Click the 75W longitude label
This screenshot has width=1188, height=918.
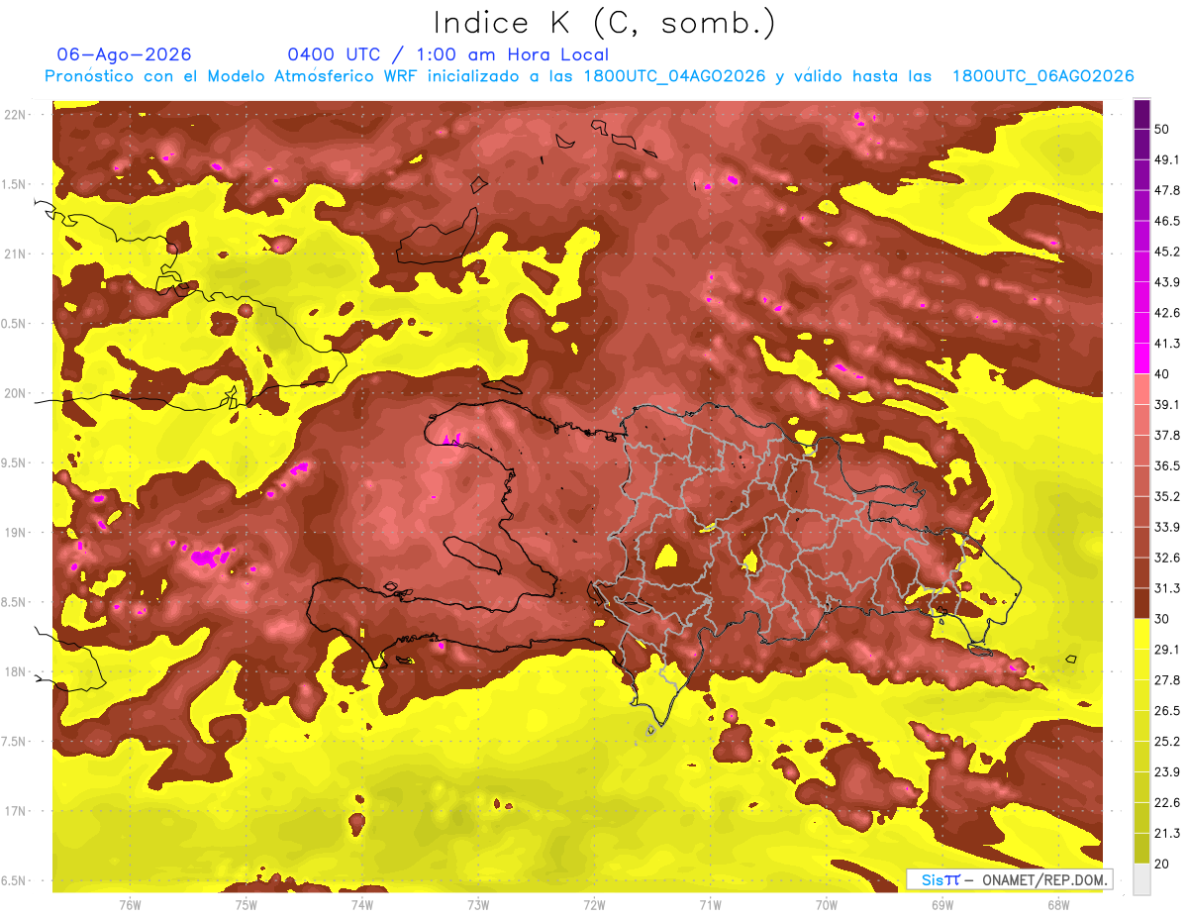[x=246, y=903]
